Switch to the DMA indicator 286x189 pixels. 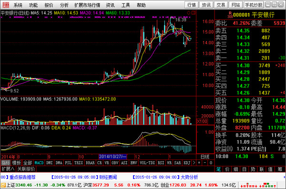point(59,163)
